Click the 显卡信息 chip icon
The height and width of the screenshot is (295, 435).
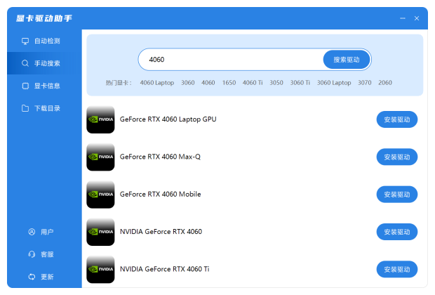(x=25, y=86)
